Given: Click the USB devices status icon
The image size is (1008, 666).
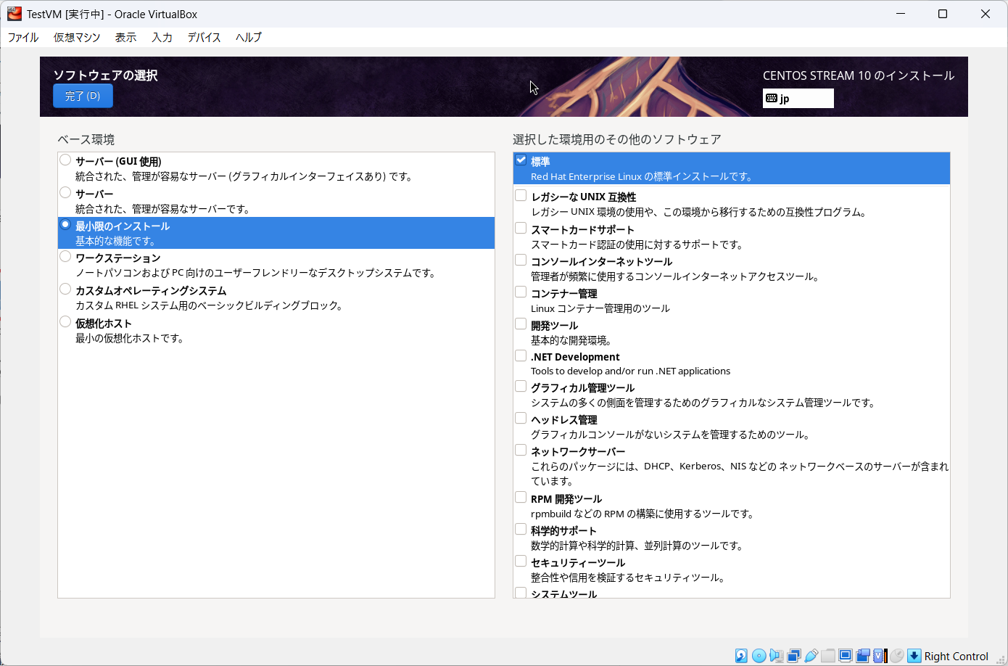Looking at the screenshot, I should [811, 656].
